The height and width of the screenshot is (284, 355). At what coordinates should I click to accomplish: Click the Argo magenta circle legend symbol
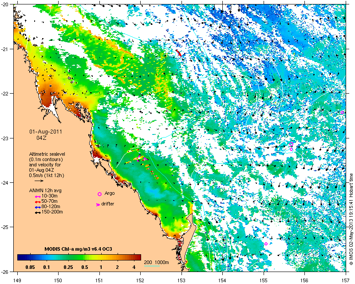coord(99,194)
